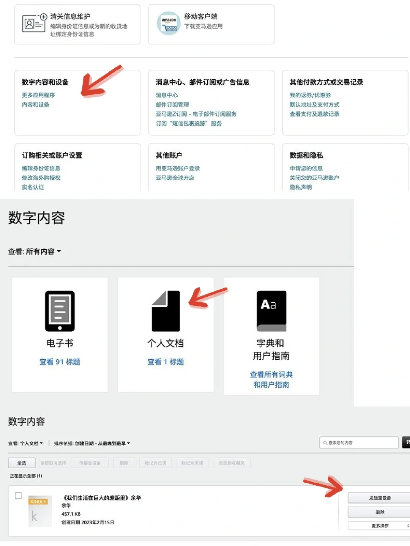Open 申请您的信息 link
Image resolution: width=410 pixels, height=546 pixels.
tap(306, 168)
